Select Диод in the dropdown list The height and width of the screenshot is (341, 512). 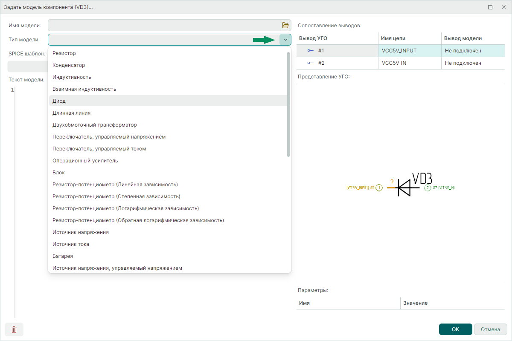tap(59, 101)
